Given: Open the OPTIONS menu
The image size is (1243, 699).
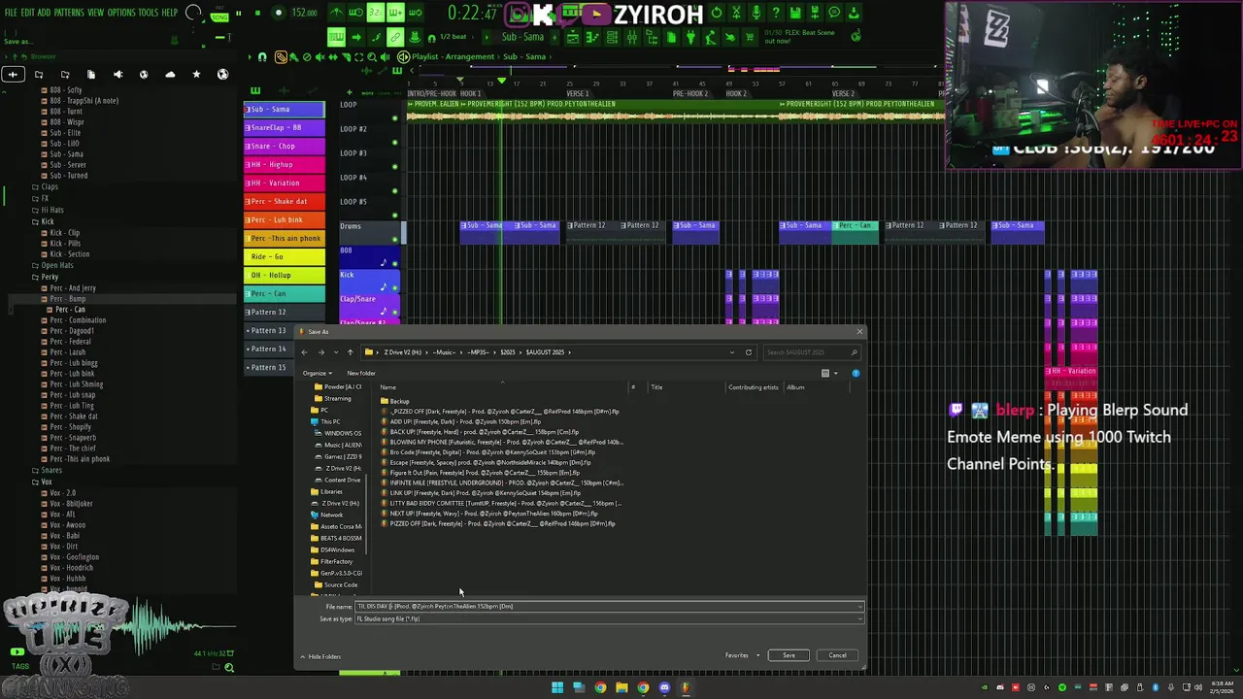Looking at the screenshot, I should click(x=121, y=13).
